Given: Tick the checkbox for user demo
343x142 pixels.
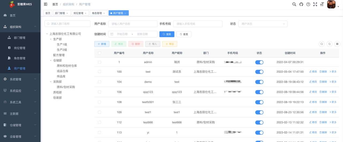Looking at the screenshot, I should (x=99, y=82).
